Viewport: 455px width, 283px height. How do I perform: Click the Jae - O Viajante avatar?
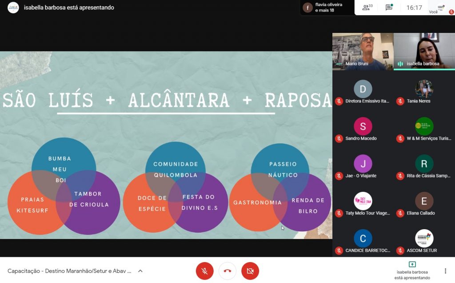point(363,164)
